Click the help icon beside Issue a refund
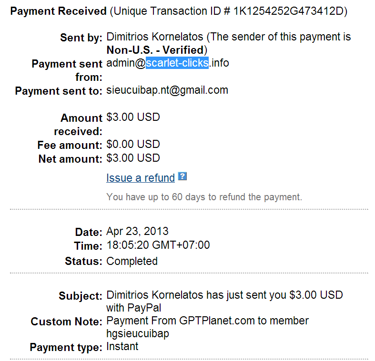Viewport: 375px width, 361px height. (x=182, y=176)
